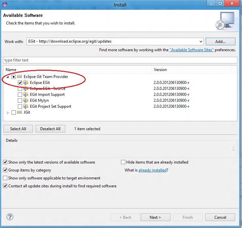This screenshot has height=228, width=242.
Task: Uncheck Group items by category
Action: pos(5,170)
